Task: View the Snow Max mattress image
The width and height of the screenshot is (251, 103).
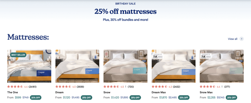Action: click(x=222, y=66)
